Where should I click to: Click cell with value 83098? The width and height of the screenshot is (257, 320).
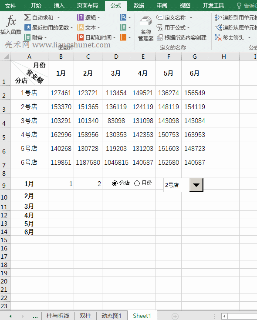pos(116,120)
